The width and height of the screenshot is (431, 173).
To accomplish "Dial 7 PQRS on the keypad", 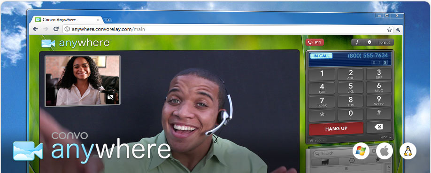I will click(x=322, y=102).
